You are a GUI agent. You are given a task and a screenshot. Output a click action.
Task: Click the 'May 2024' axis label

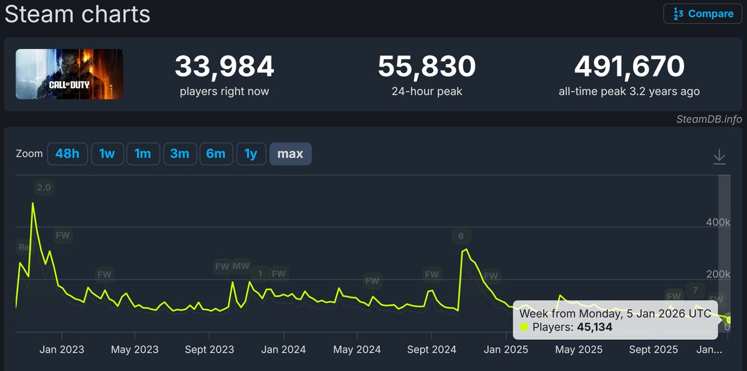click(x=357, y=350)
